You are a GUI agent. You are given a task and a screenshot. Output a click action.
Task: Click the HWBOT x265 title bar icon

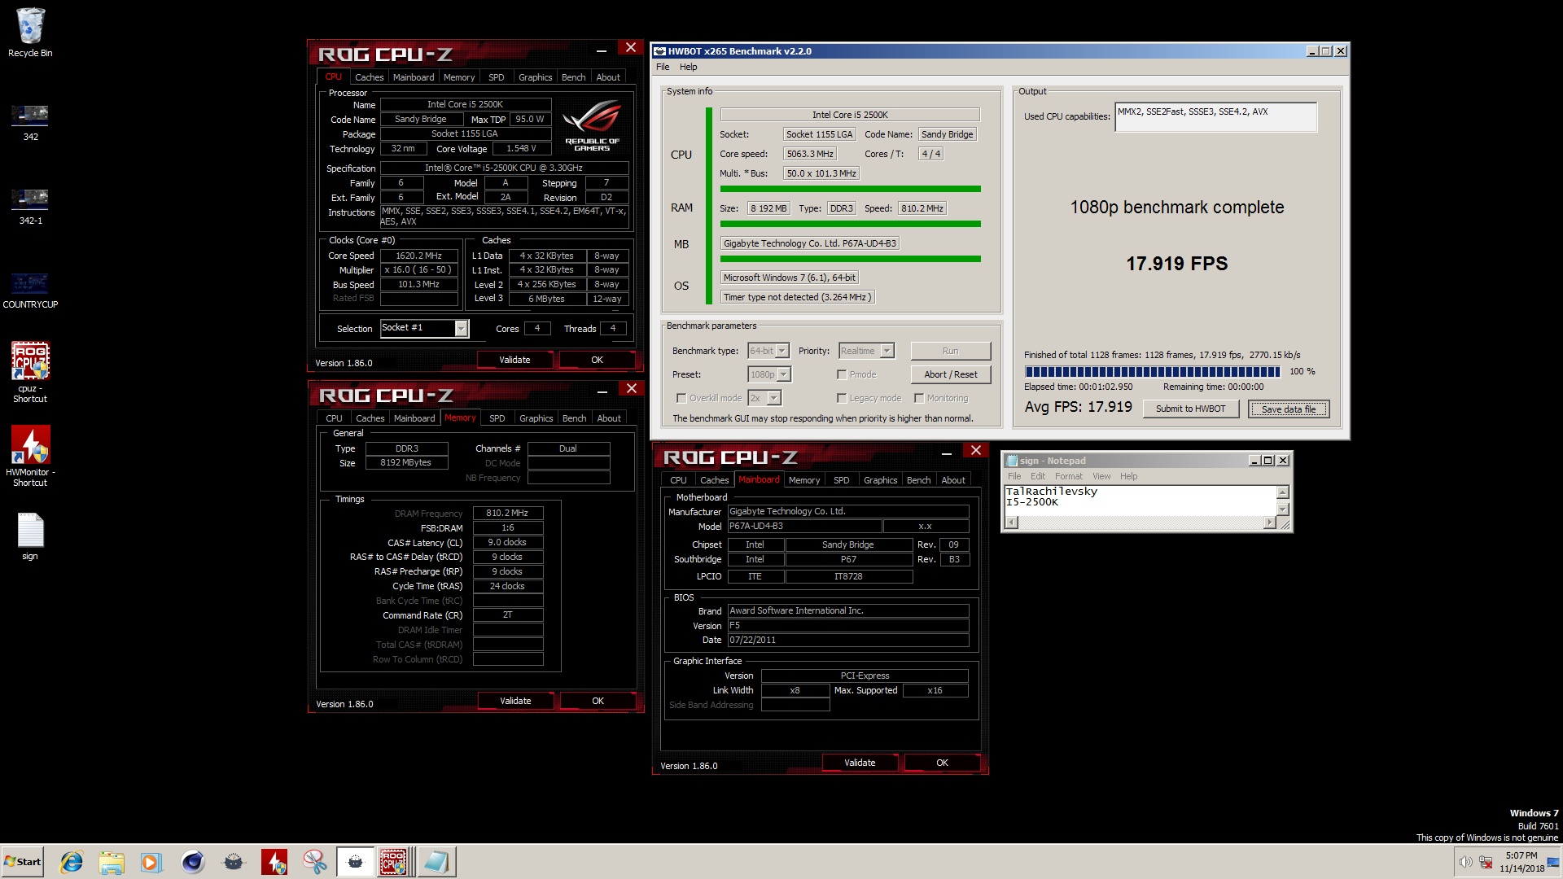[659, 51]
